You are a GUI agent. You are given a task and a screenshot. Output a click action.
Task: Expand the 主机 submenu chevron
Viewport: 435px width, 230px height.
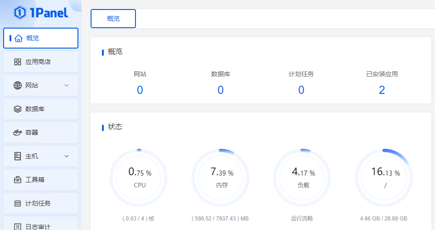tap(67, 156)
